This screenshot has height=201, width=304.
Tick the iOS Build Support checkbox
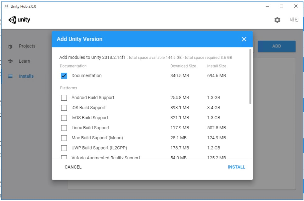(64, 108)
